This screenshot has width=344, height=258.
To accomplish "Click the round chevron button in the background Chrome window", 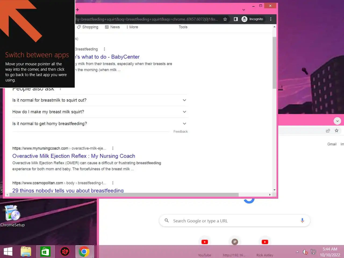I will [337, 121].
